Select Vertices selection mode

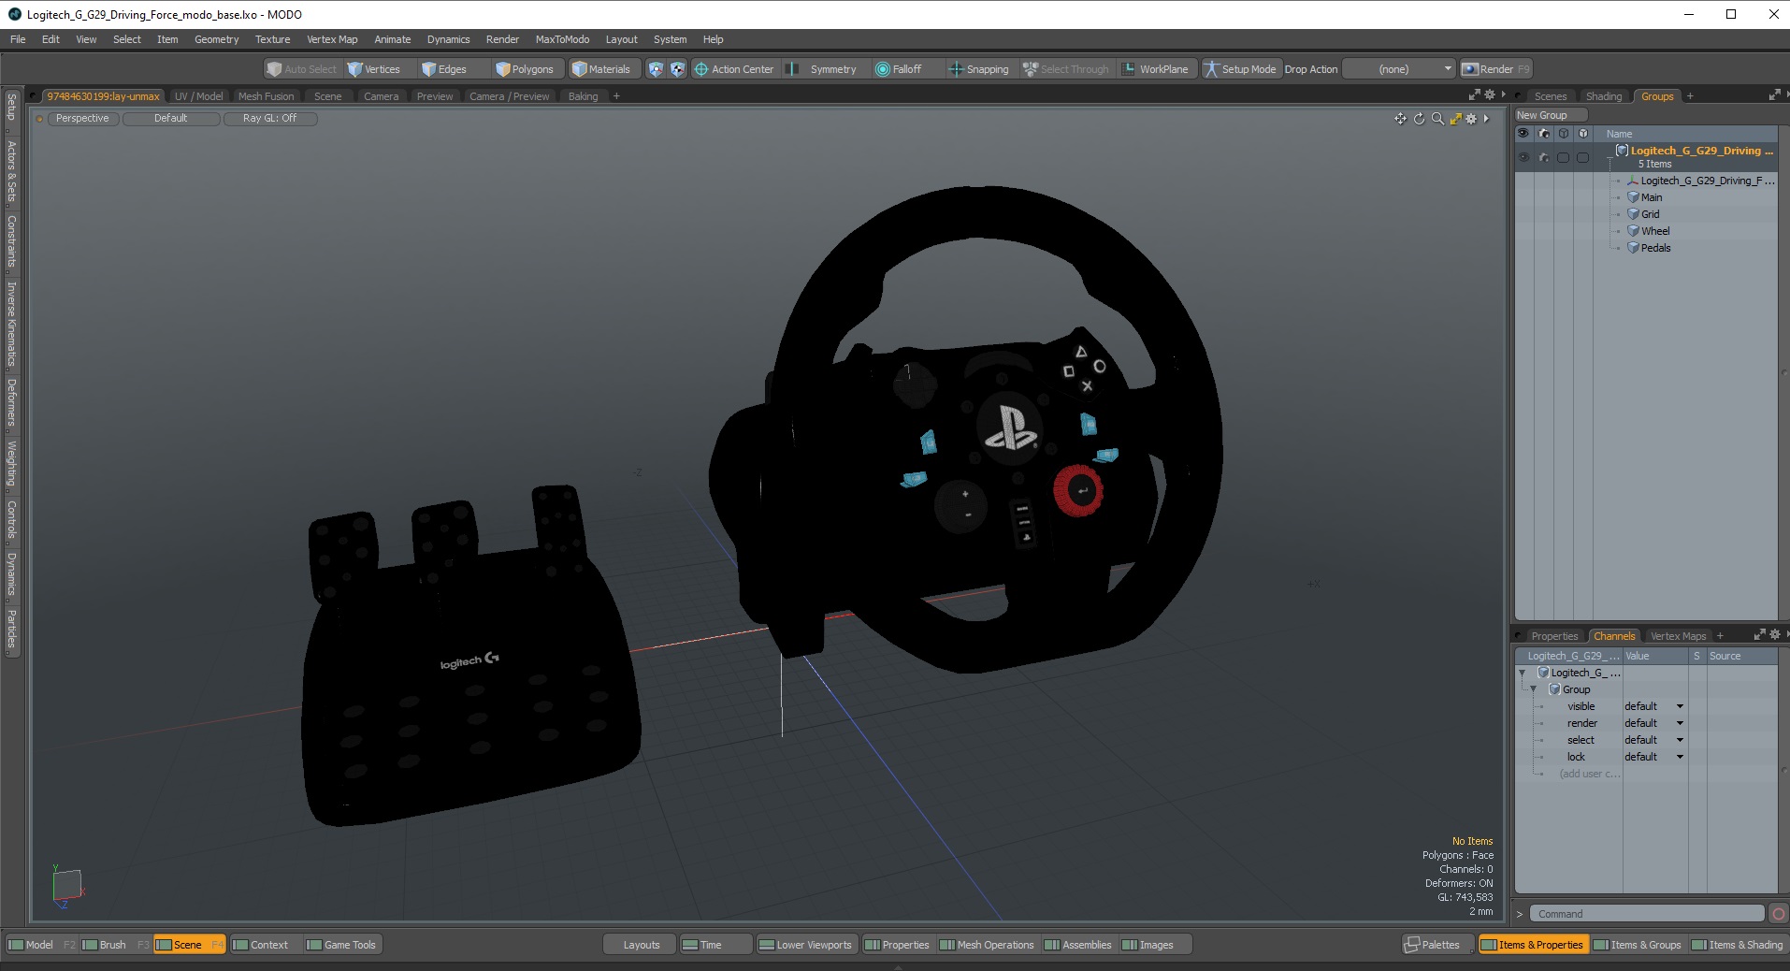click(373, 69)
